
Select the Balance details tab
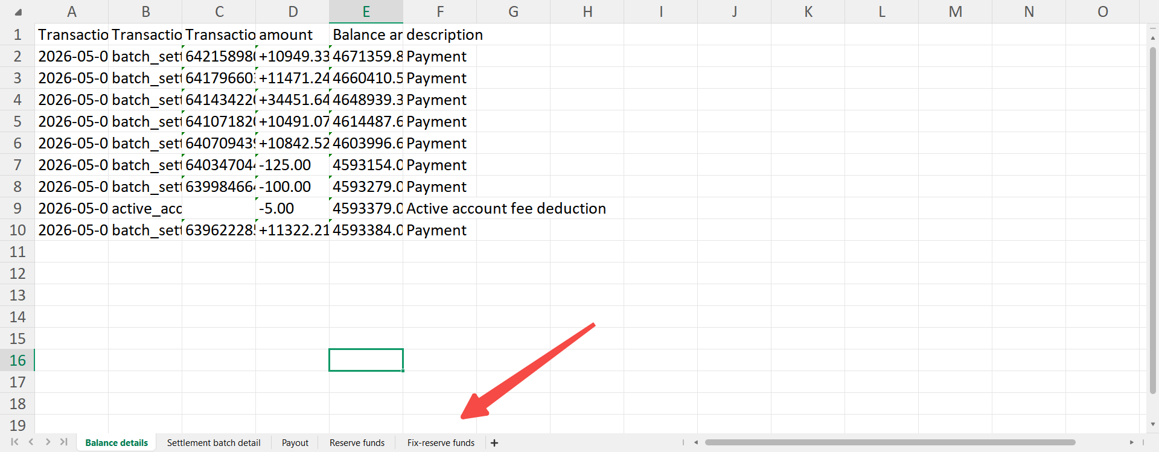pyautogui.click(x=117, y=443)
